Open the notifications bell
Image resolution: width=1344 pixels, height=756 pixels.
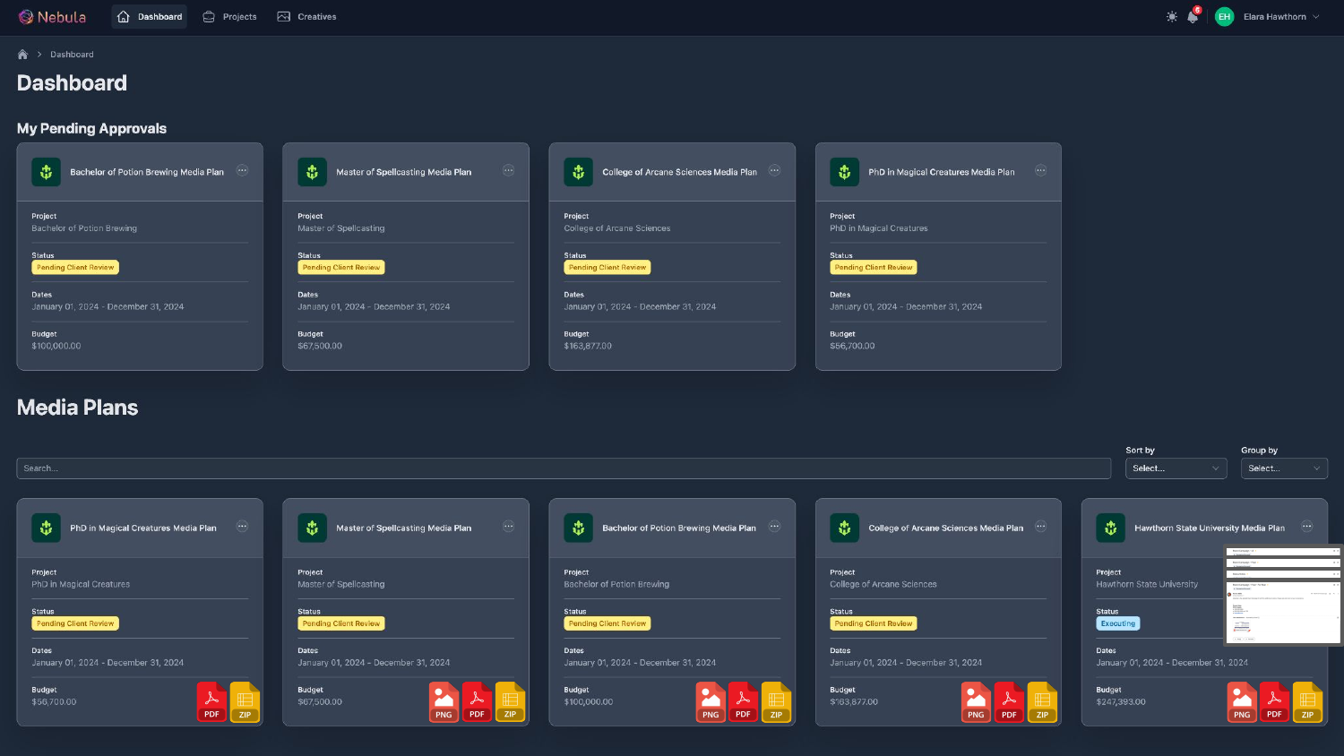coord(1193,17)
